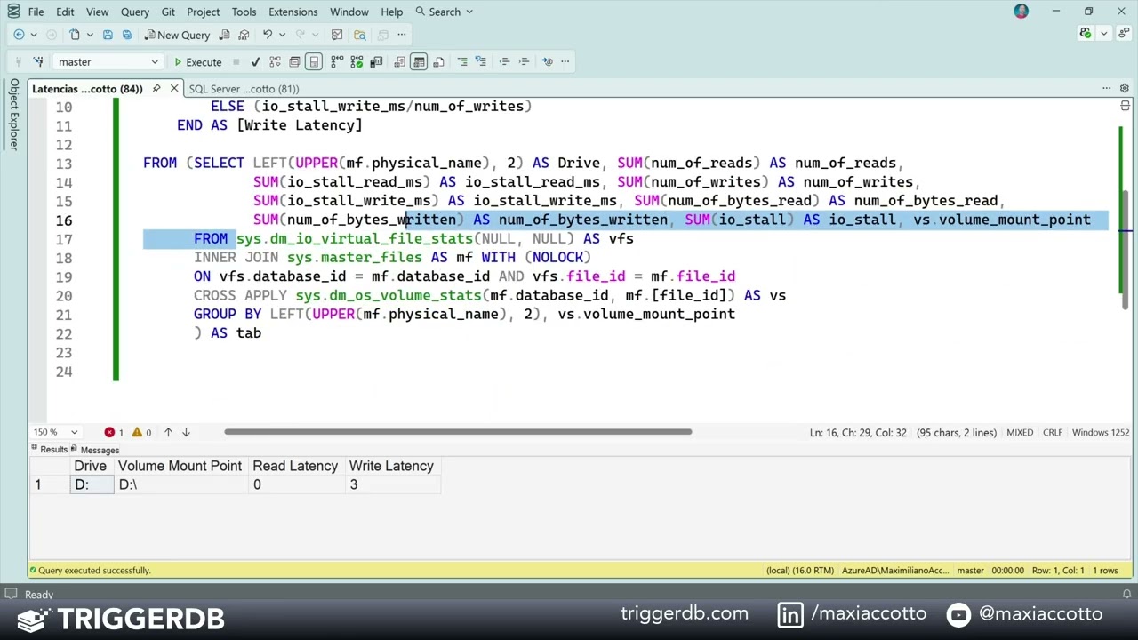
Task: Click the Save file icon
Action: click(x=108, y=35)
